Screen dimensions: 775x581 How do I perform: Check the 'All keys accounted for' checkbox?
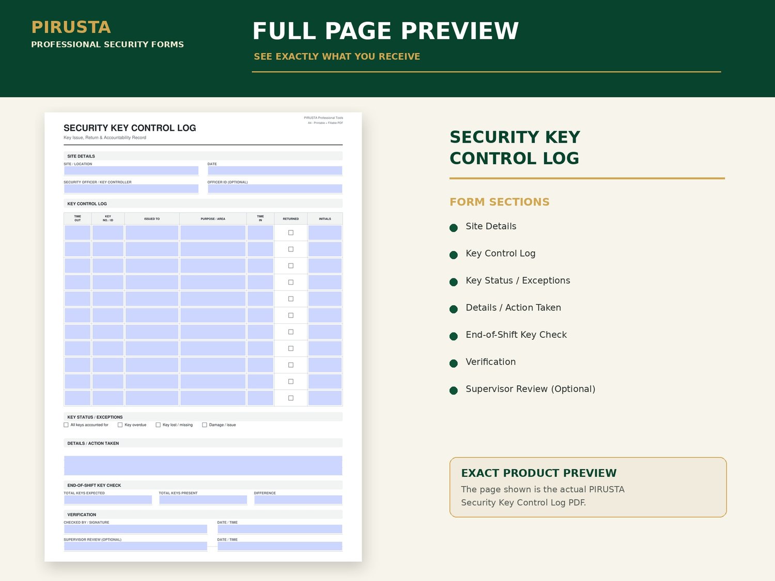click(66, 425)
